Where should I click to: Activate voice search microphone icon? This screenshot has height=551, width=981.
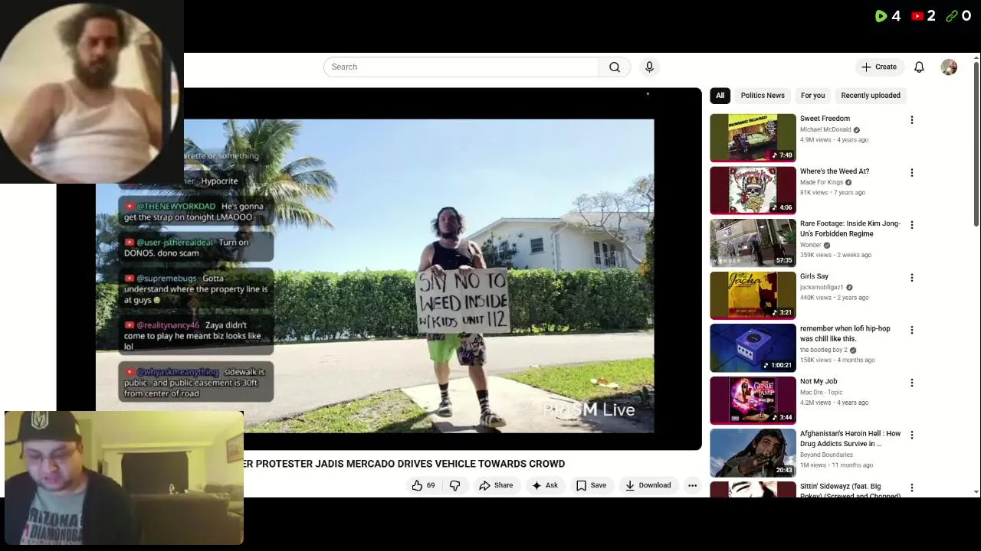(649, 67)
